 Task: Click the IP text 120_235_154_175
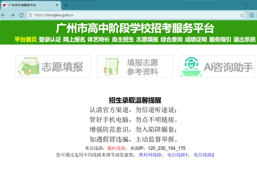coord(167,148)
